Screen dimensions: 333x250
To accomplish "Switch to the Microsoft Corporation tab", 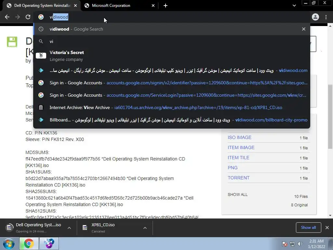I will [x=119, y=6].
